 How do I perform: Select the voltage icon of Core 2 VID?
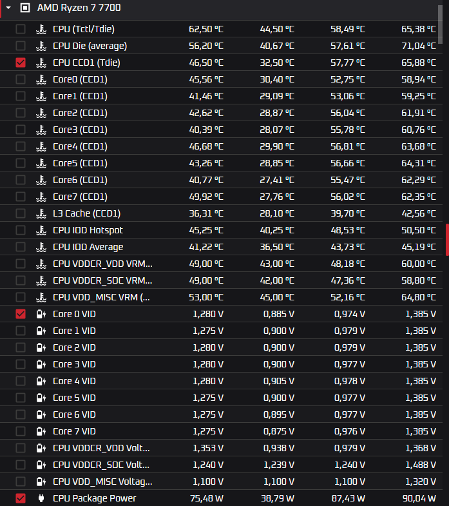click(x=41, y=347)
